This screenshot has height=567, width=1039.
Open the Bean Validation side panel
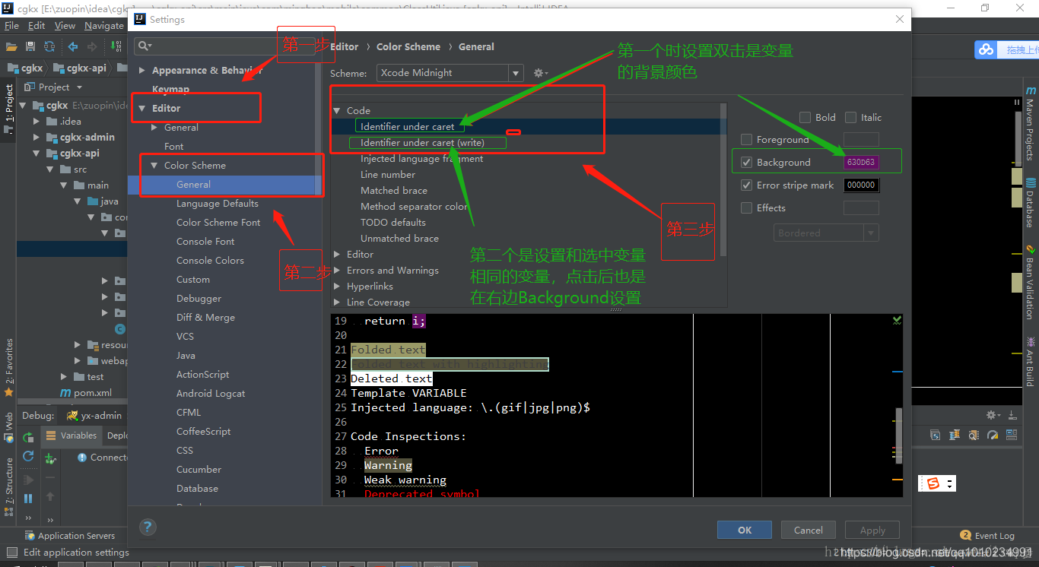coord(1030,282)
